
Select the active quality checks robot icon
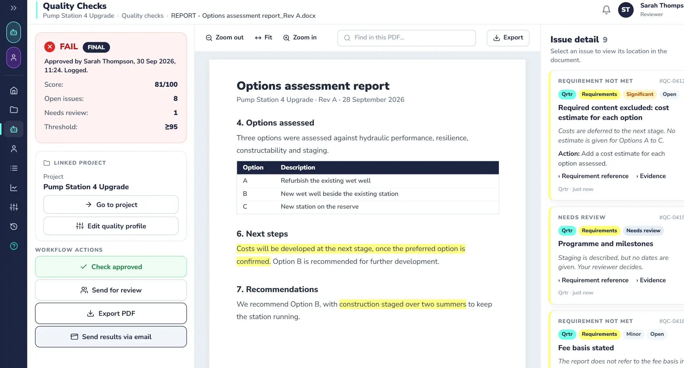click(x=13, y=129)
